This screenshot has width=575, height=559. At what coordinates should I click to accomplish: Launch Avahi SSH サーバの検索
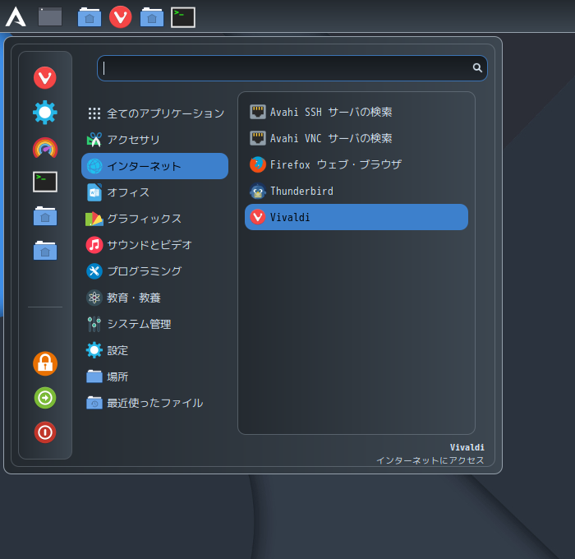coord(356,112)
